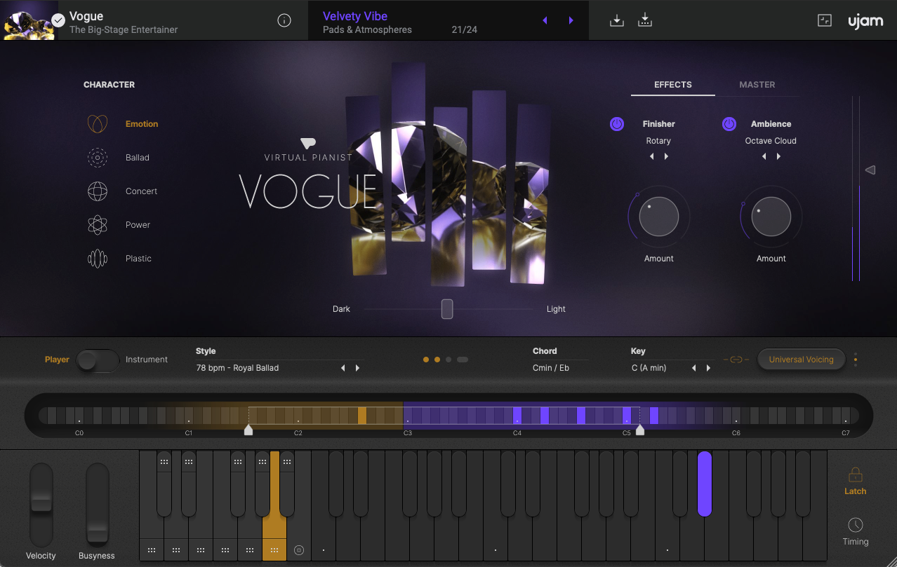Viewport: 897px width, 567px height.
Task: Click the pill-shaped style page indicator
Action: tap(463, 360)
